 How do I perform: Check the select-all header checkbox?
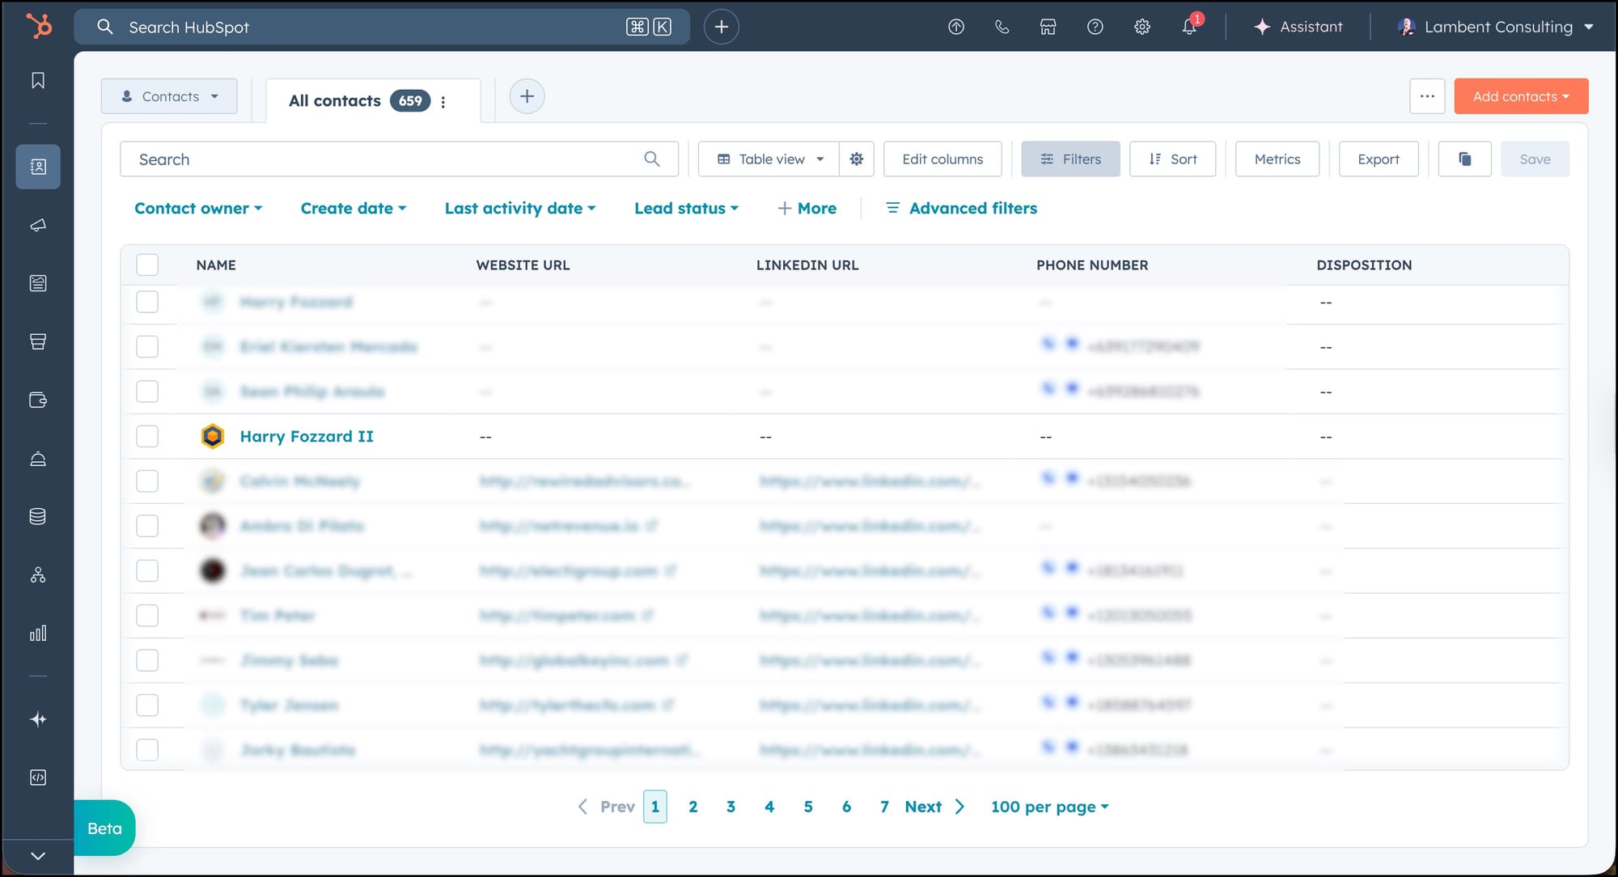147,265
